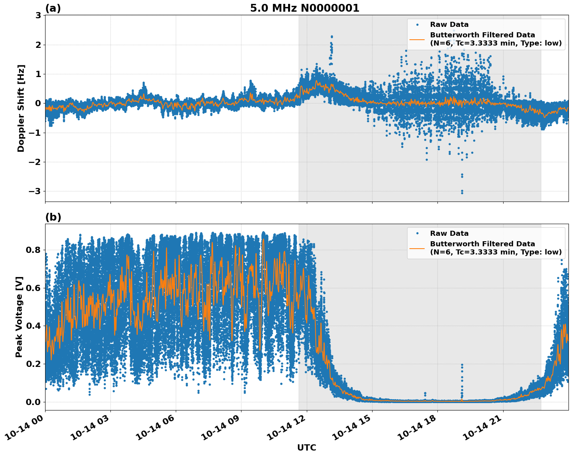The width and height of the screenshot is (572, 456).
Task: Click the "0.0" tick on Peak Voltage axis
Action: (x=33, y=402)
